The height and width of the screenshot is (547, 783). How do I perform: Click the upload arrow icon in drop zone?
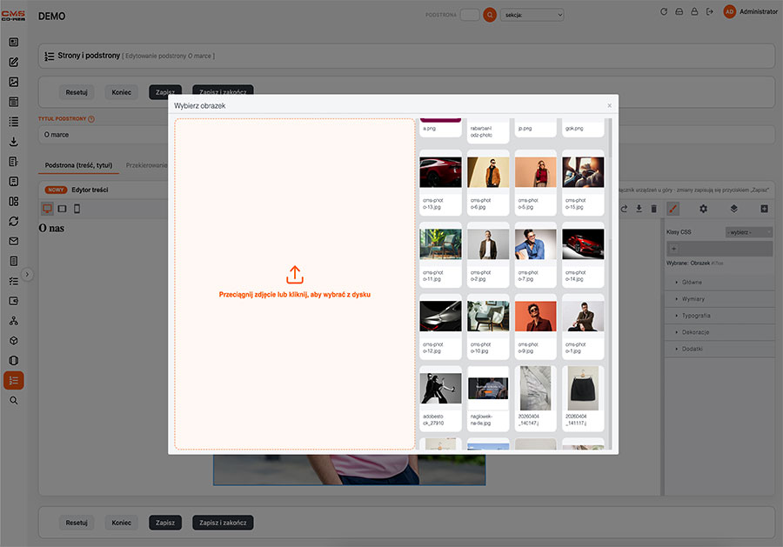(x=295, y=275)
